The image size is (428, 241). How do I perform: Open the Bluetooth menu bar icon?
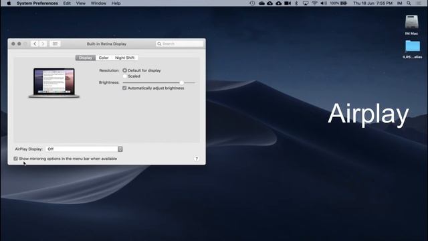(297, 3)
